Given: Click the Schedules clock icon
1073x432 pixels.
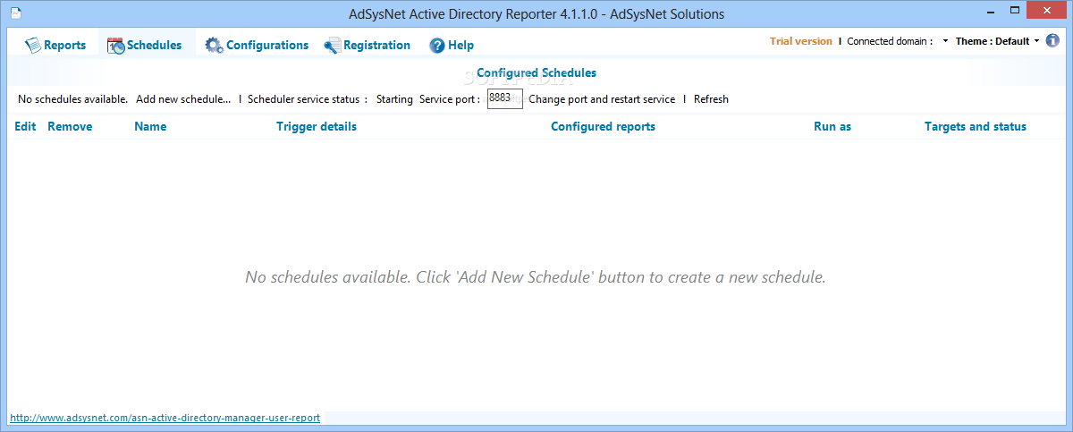Looking at the screenshot, I should [115, 45].
